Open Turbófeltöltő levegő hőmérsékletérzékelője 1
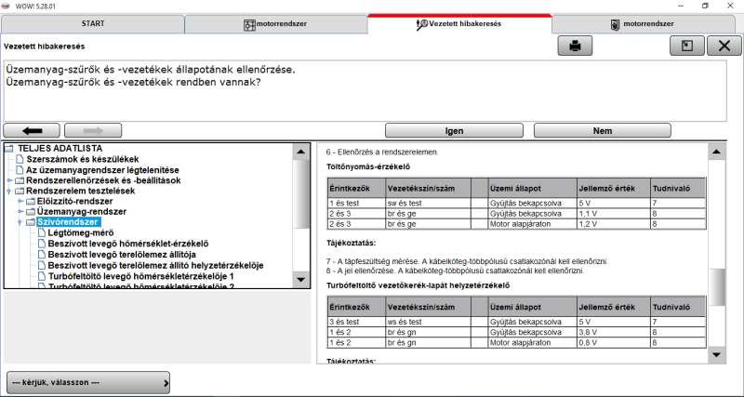The height and width of the screenshot is (397, 744). pos(141,276)
